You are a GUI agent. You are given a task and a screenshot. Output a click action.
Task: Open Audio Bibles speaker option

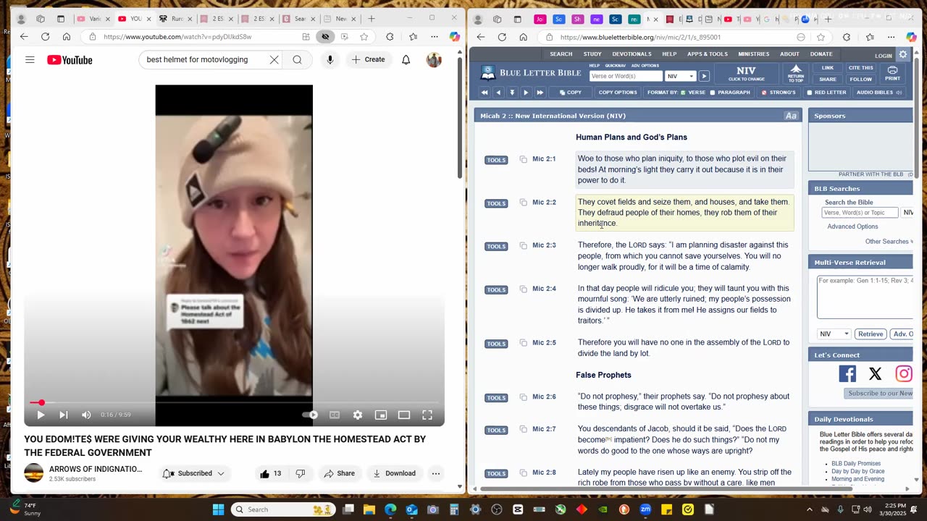coord(879,93)
